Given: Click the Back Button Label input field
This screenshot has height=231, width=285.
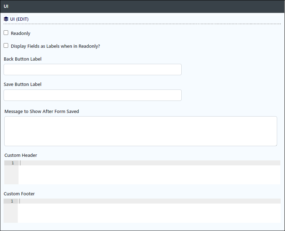Looking at the screenshot, I should pyautogui.click(x=93, y=70).
